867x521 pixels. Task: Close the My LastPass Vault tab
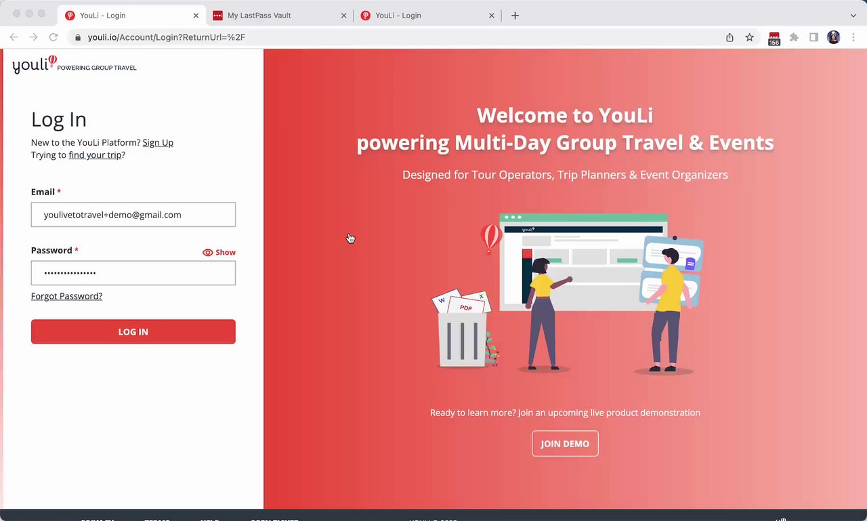click(x=343, y=15)
